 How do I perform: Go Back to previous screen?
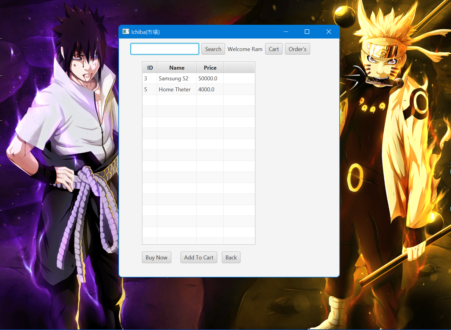click(231, 257)
